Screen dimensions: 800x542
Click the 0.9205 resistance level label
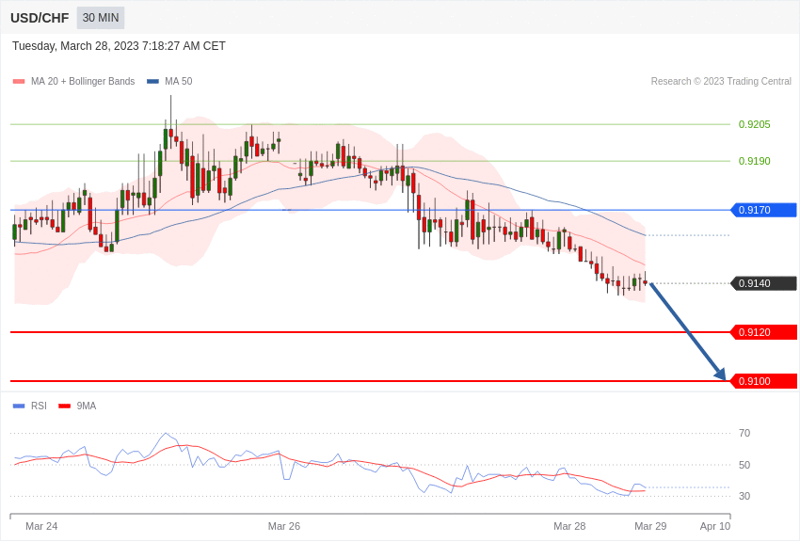[755, 124]
